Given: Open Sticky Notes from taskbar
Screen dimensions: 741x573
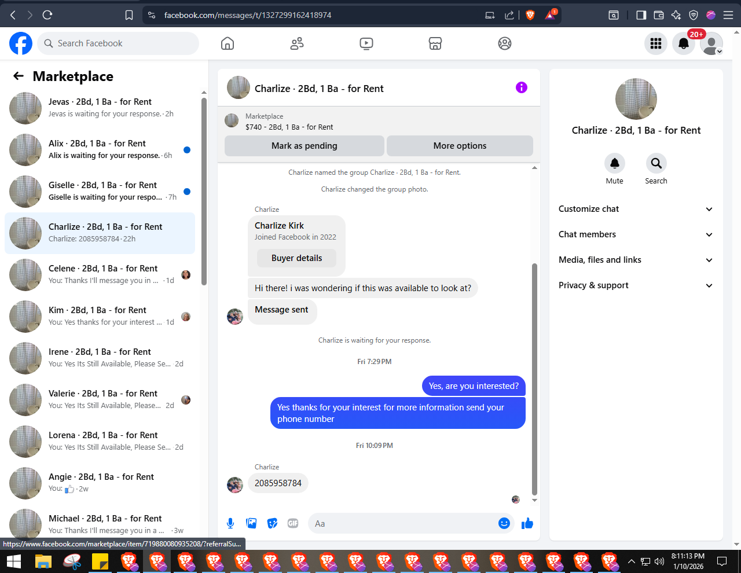Looking at the screenshot, I should pos(100,561).
